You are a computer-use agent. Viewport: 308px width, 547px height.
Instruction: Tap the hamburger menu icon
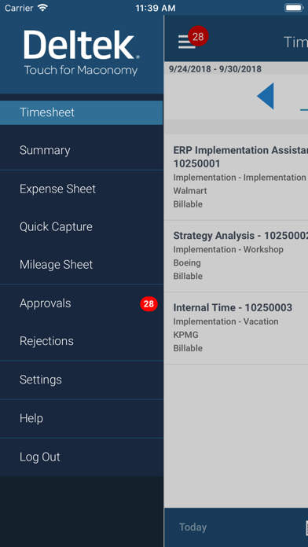pyautogui.click(x=187, y=42)
